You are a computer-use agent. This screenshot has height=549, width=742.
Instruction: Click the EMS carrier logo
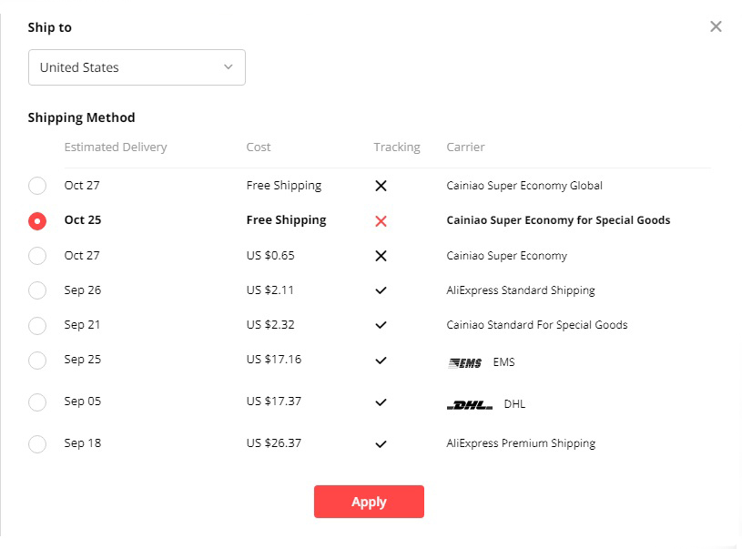coord(465,362)
